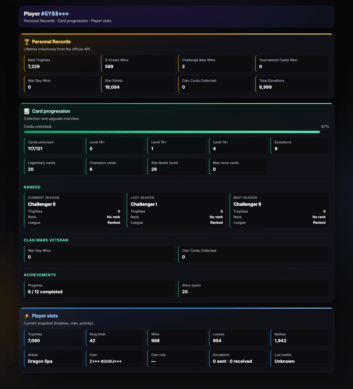Viewport: 353px width, 389px height.
Task: Click the player tag #GY88*** in header
Action: coord(55,14)
